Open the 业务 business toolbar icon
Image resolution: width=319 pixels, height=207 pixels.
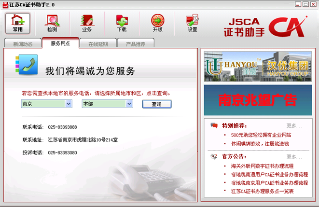87,23
